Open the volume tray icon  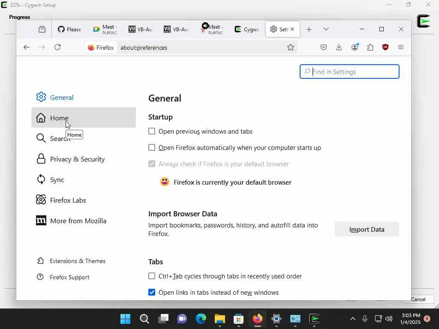[389, 318]
